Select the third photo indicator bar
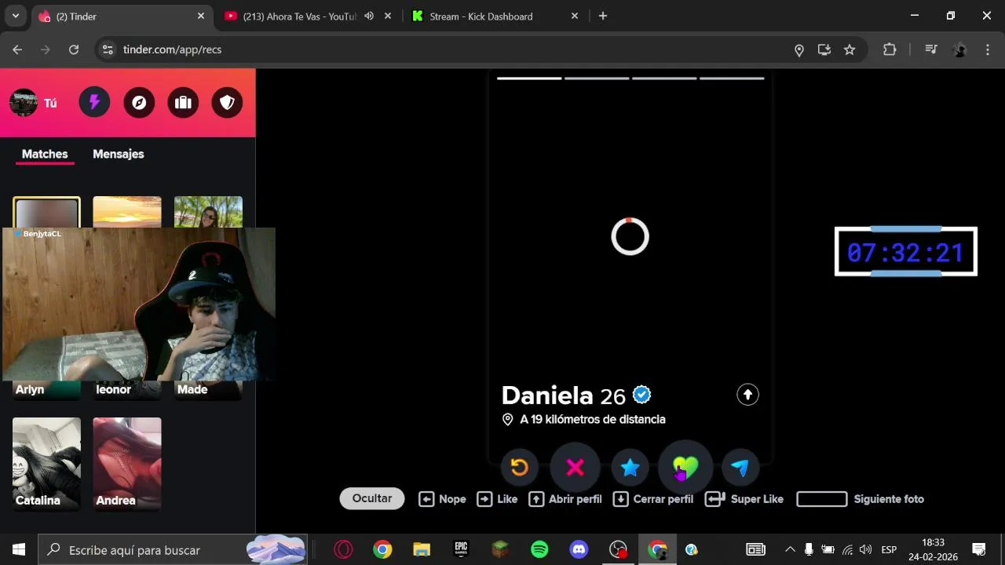Image resolution: width=1005 pixels, height=565 pixels. click(664, 78)
